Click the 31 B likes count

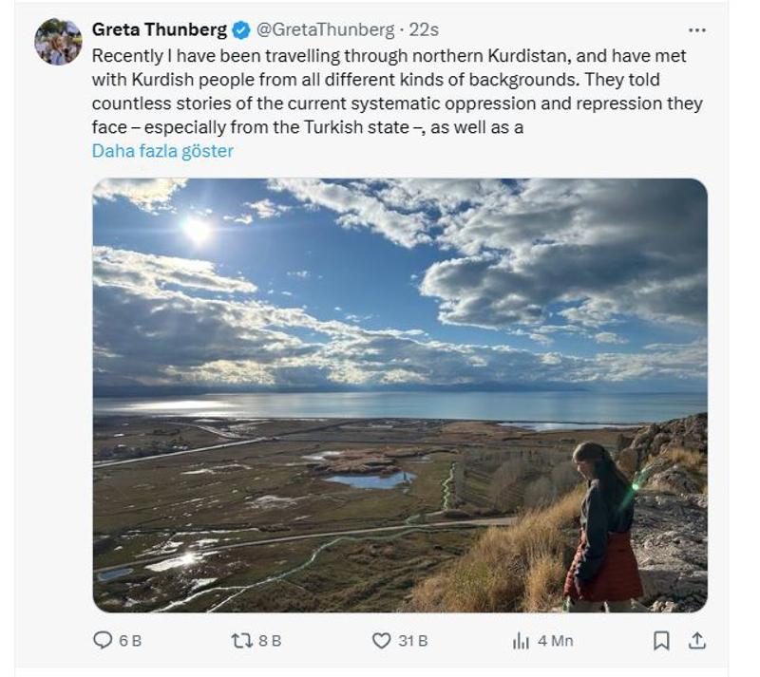(412, 641)
